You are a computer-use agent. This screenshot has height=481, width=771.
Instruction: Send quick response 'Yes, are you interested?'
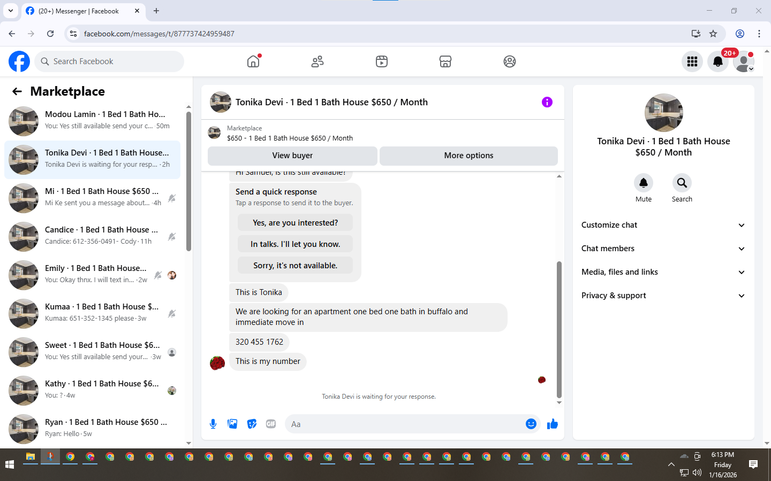point(296,223)
